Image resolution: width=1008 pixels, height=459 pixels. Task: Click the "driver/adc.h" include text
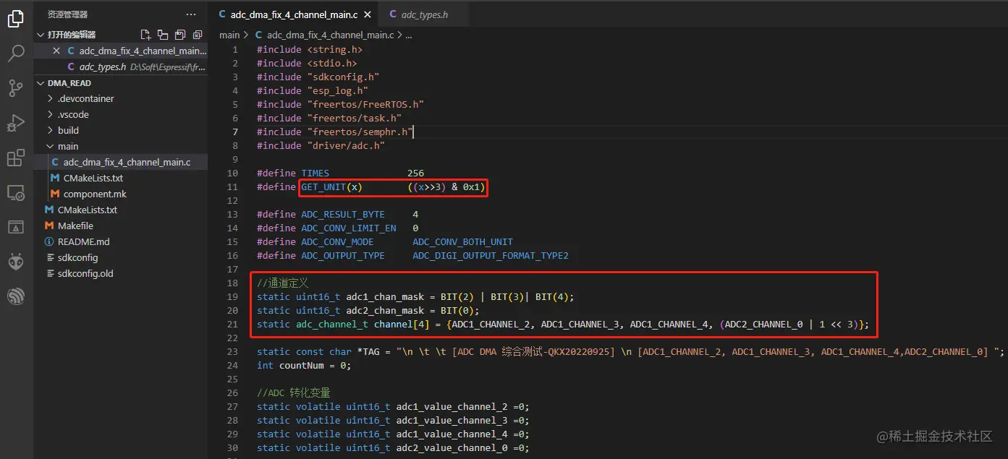click(346, 145)
